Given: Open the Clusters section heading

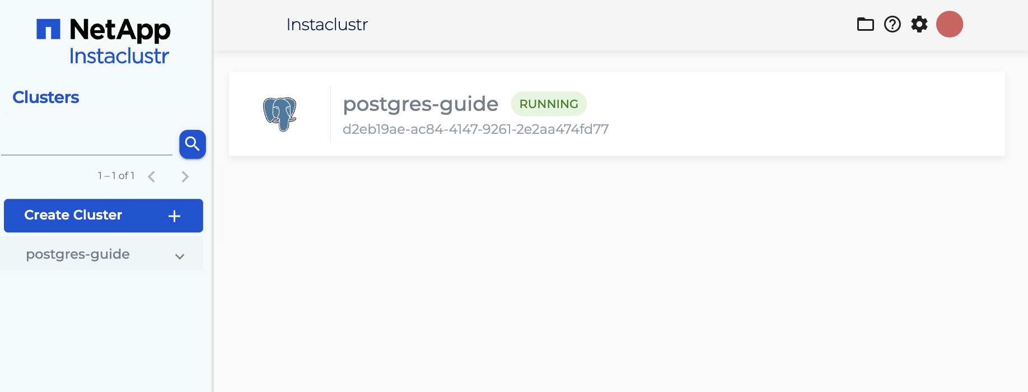Looking at the screenshot, I should pyautogui.click(x=46, y=97).
